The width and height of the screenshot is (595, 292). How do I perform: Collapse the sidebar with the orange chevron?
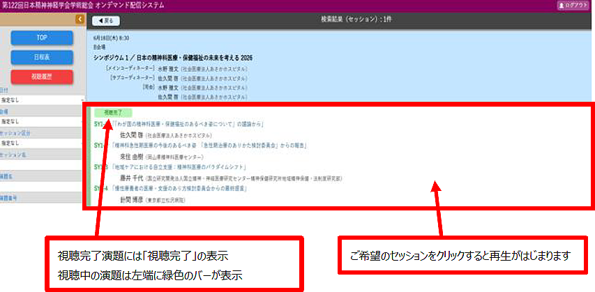[x=80, y=20]
